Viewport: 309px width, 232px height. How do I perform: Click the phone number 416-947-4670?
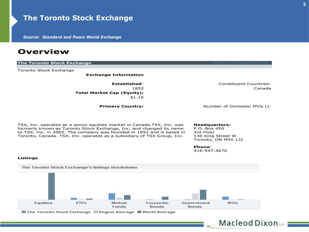coord(210,151)
